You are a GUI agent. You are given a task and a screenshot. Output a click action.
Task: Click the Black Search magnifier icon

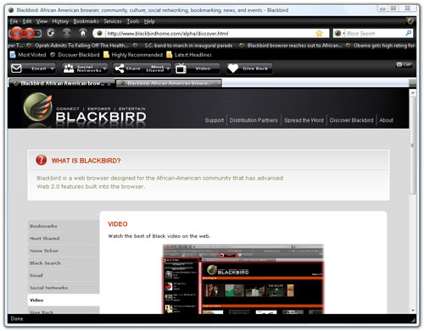[408, 33]
